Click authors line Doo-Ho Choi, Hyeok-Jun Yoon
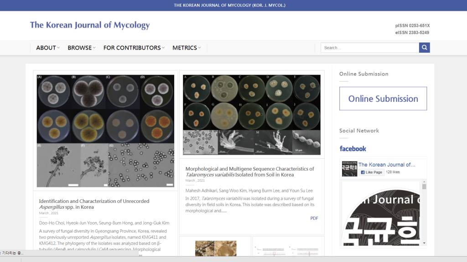Image resolution: width=467 pixels, height=262 pixels. click(x=104, y=223)
